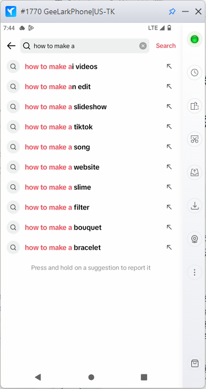Click the file transfer icon in sidebar

click(x=195, y=106)
